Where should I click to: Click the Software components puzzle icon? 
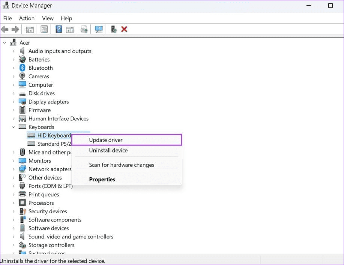(23, 219)
